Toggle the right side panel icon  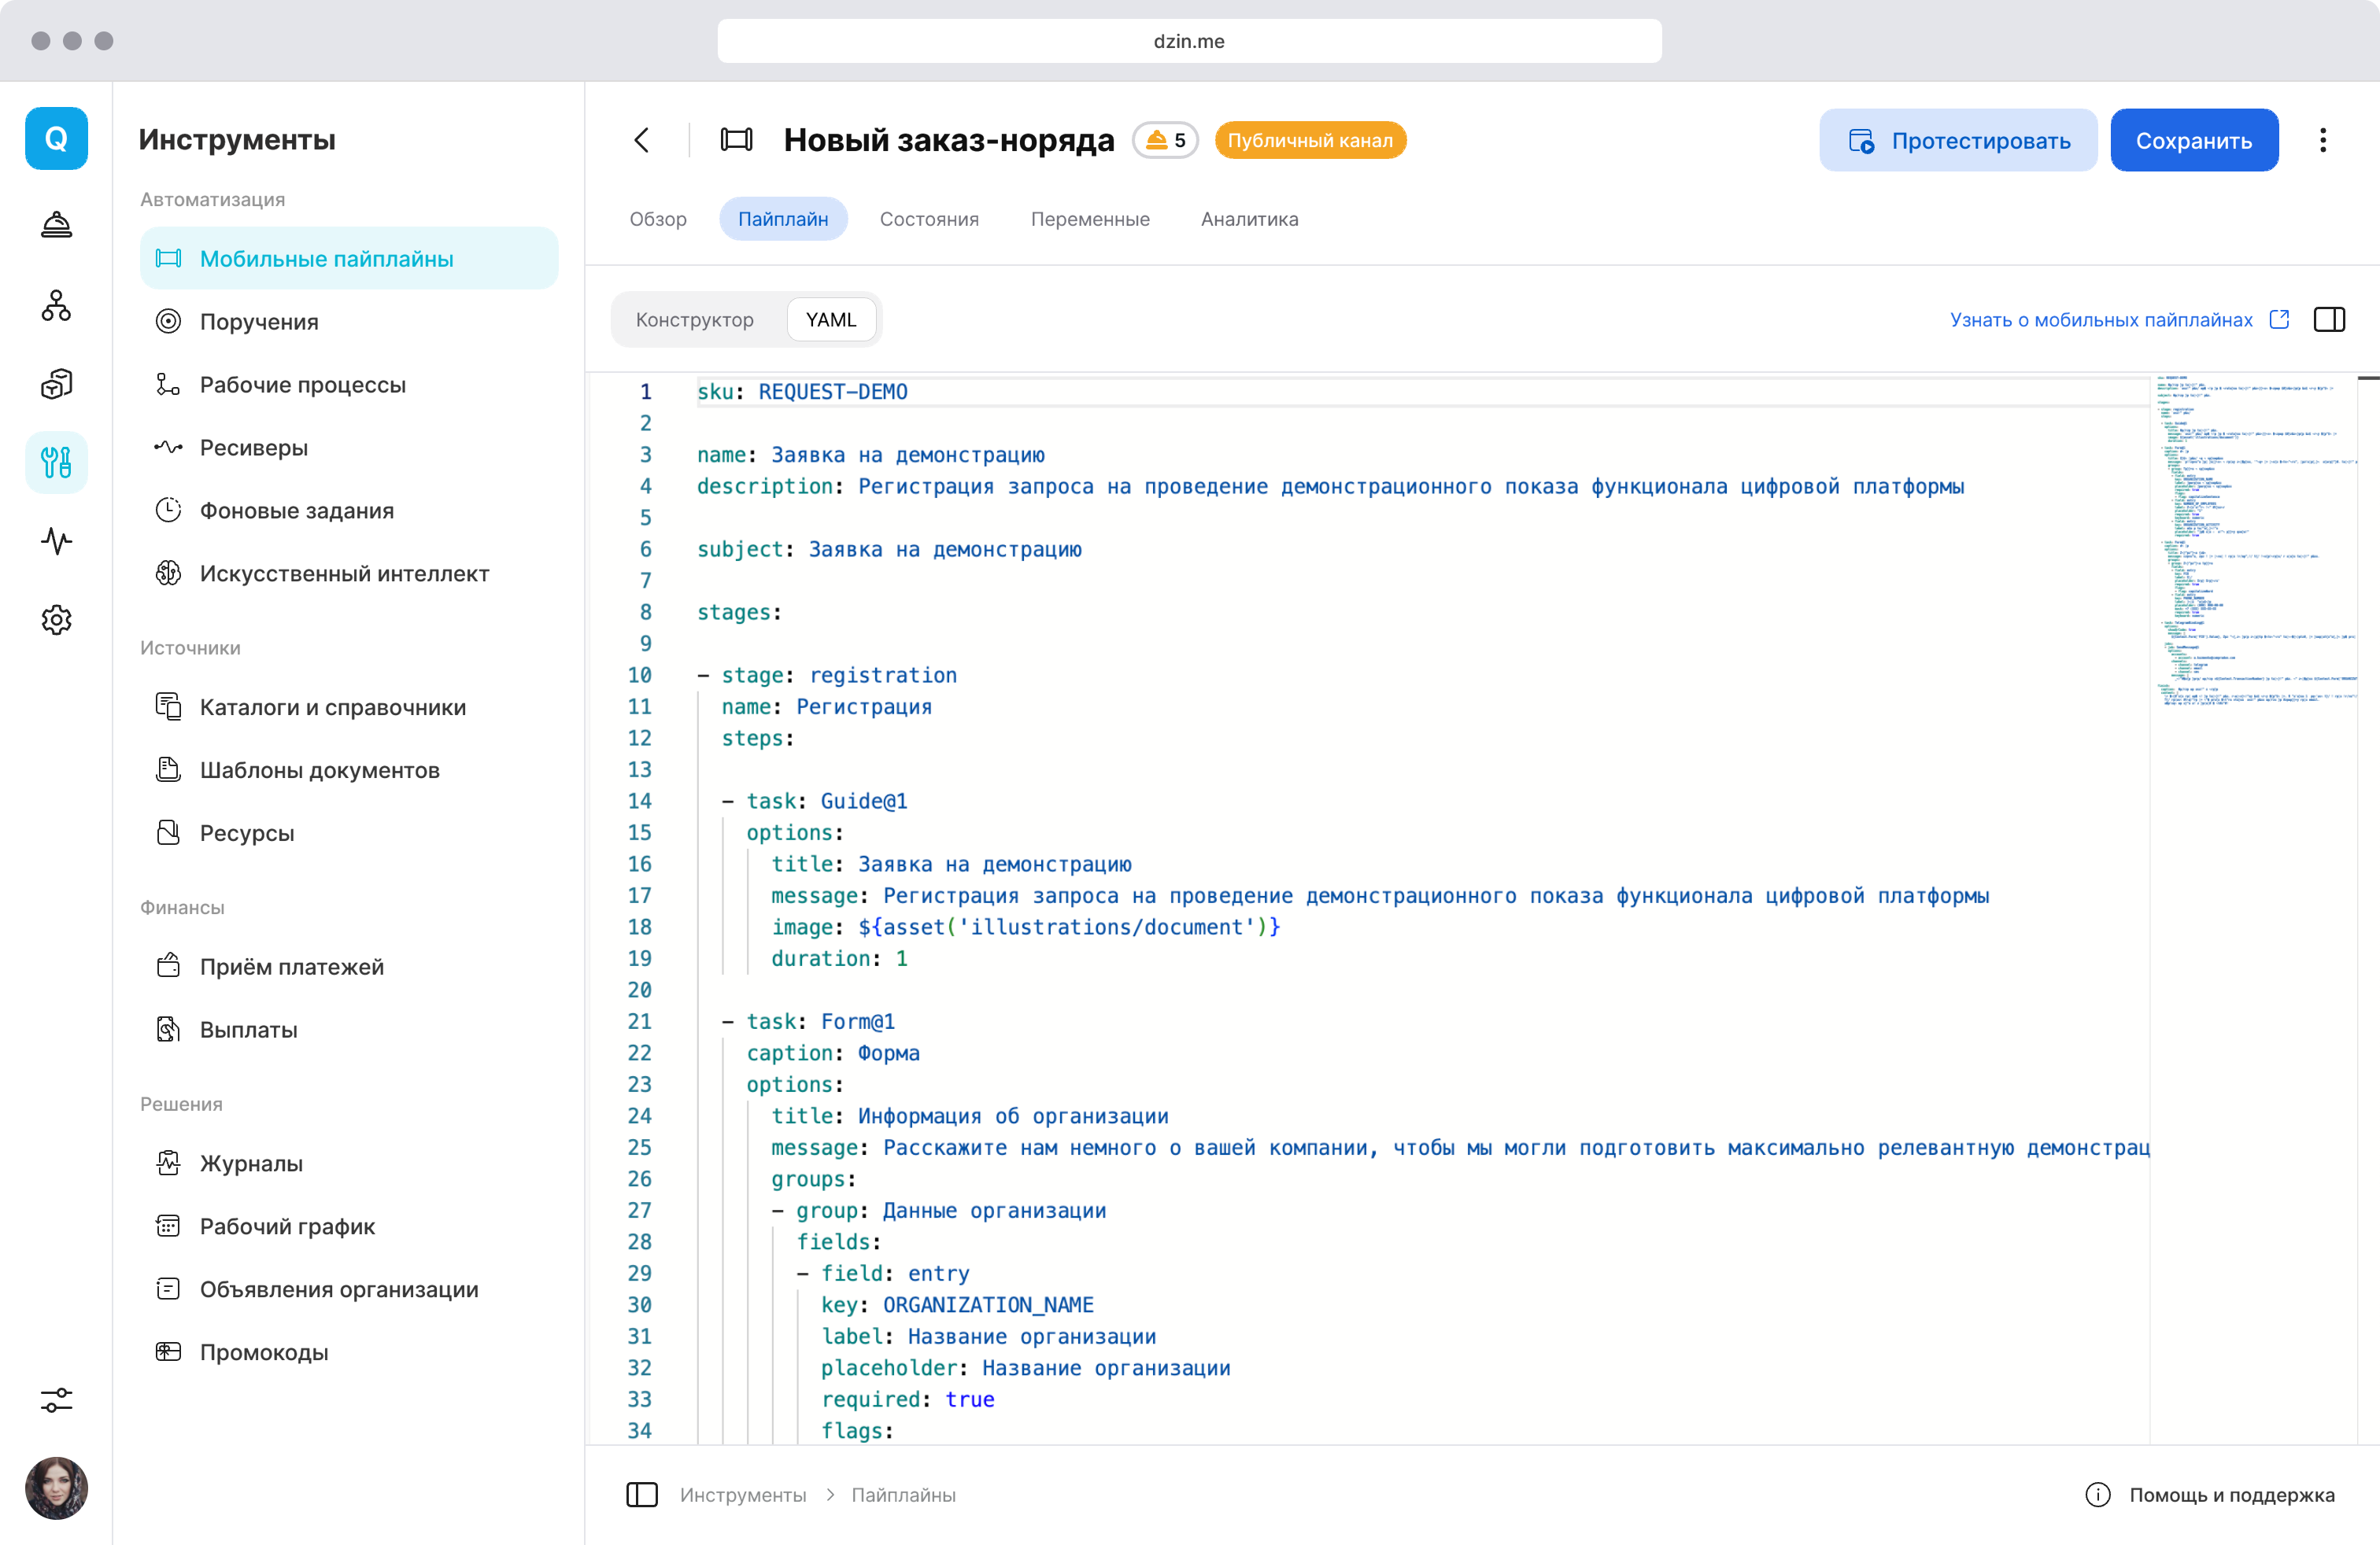click(2329, 320)
